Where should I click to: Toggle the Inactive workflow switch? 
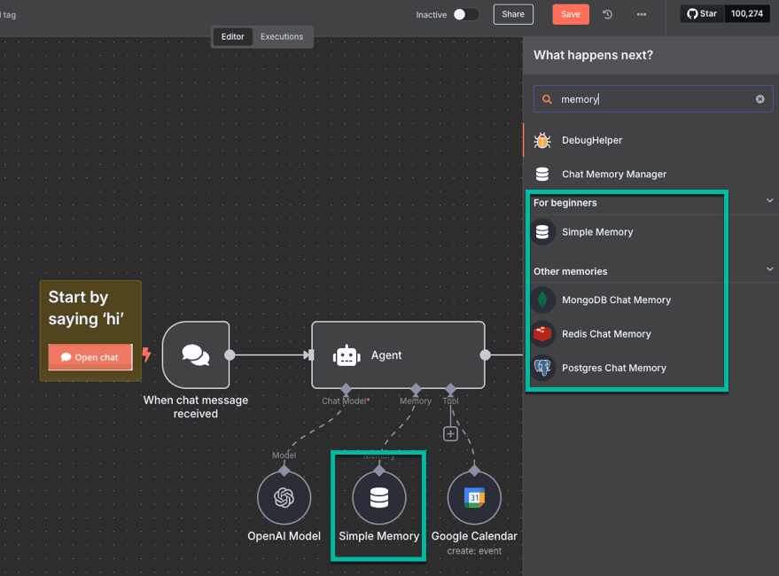coord(465,14)
